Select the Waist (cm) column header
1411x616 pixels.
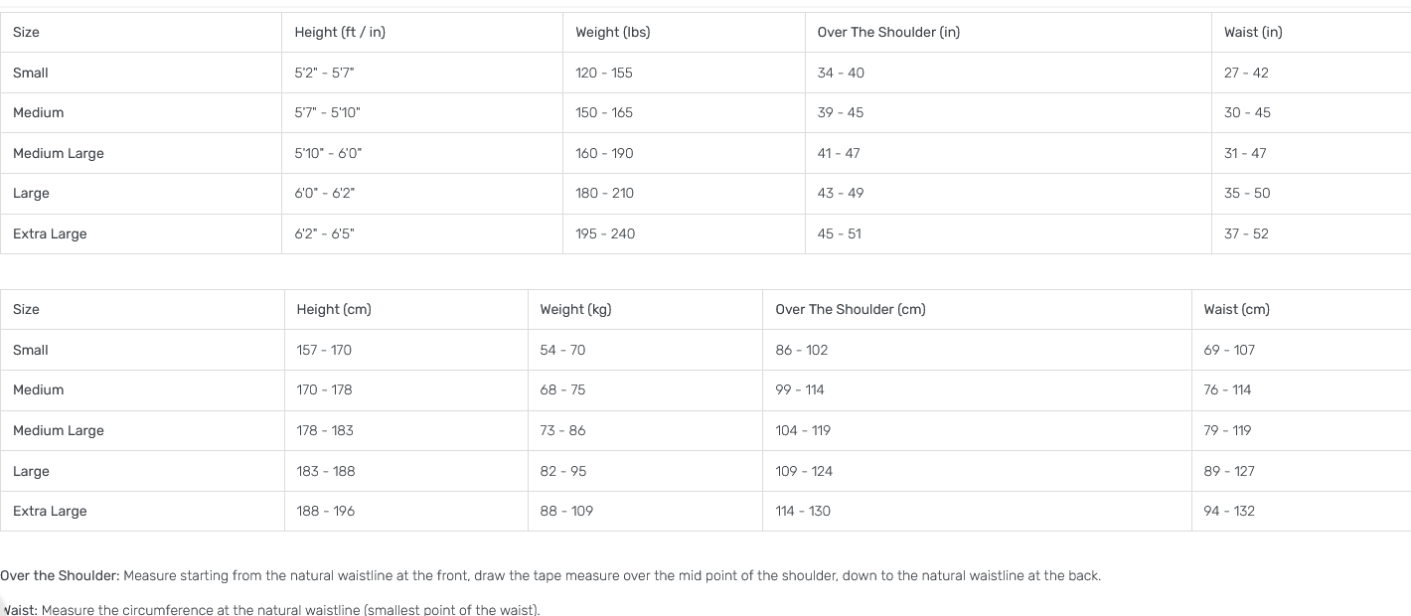coord(1301,309)
